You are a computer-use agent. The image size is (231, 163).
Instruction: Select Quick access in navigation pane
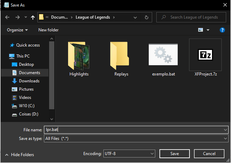point(28,45)
